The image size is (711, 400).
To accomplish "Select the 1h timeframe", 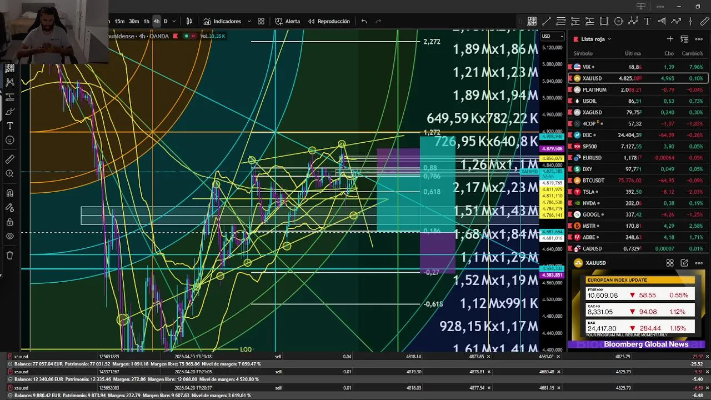I will point(147,21).
